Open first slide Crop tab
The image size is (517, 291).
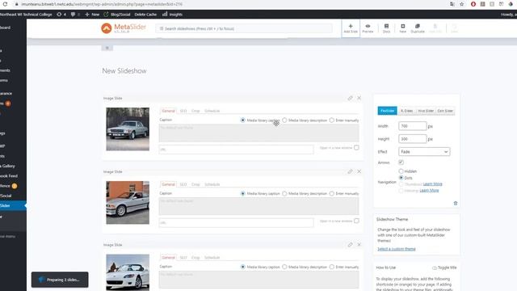[195, 111]
